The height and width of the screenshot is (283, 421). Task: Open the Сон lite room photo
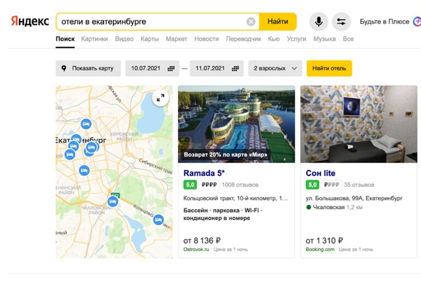click(x=359, y=124)
